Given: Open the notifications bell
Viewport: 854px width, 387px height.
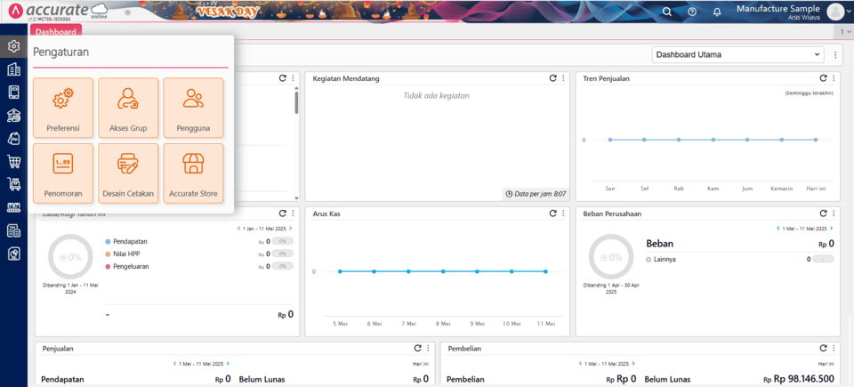Looking at the screenshot, I should [x=717, y=12].
